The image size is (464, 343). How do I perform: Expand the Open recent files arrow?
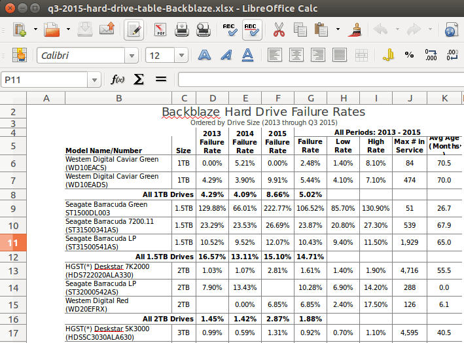point(68,29)
